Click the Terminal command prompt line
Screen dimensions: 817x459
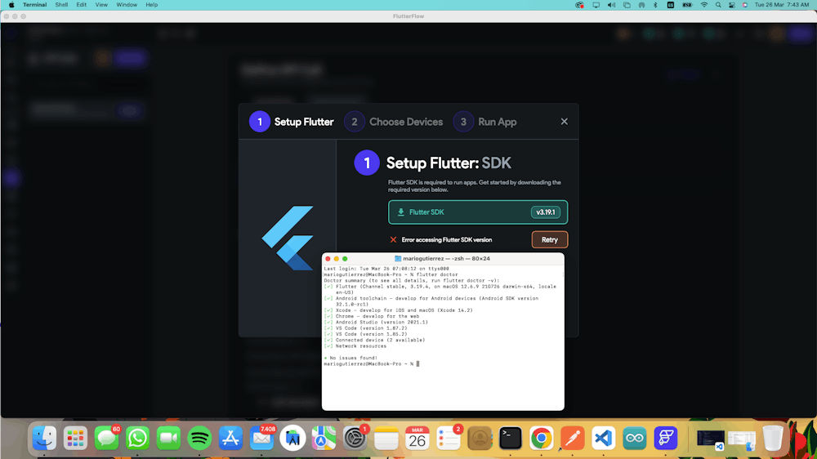tap(372, 363)
